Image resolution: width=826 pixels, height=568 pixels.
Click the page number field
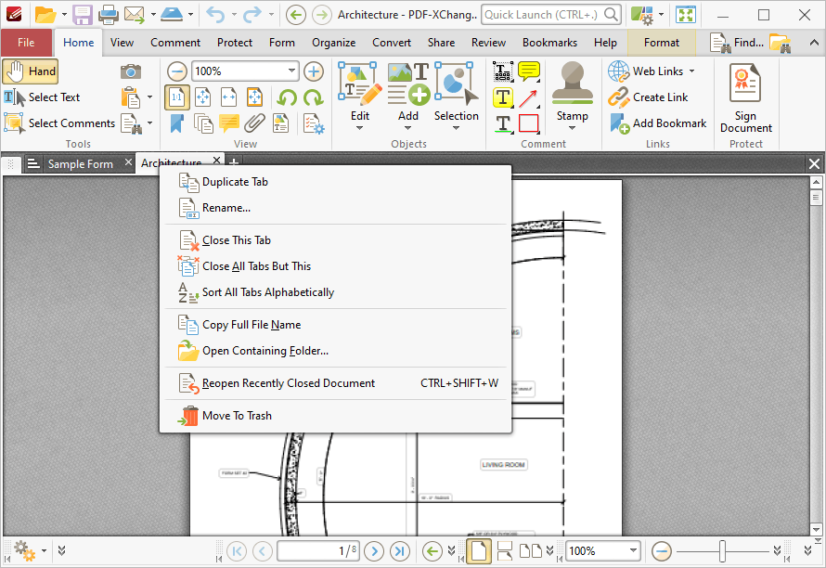[x=318, y=551]
